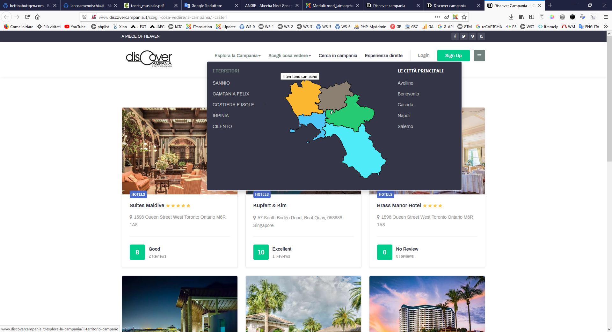Open the site hamburger menu button

click(x=479, y=56)
